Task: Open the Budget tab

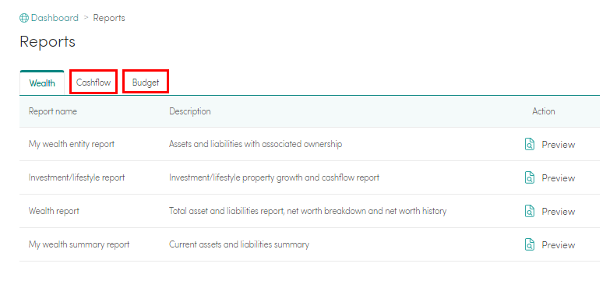Action: [146, 82]
